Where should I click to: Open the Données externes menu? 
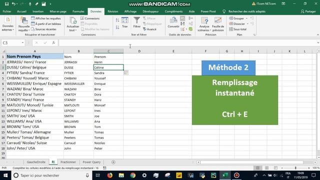(8, 24)
